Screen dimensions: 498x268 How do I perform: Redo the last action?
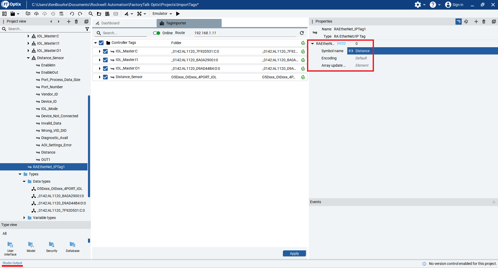pos(80,14)
